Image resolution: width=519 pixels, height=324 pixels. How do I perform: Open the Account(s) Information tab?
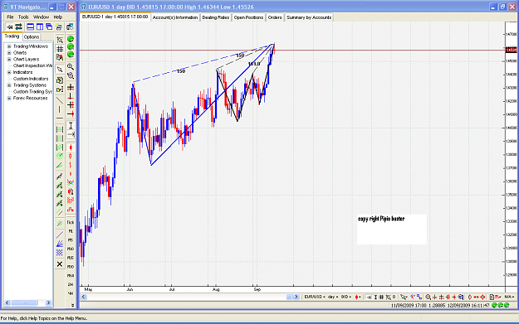click(x=175, y=17)
